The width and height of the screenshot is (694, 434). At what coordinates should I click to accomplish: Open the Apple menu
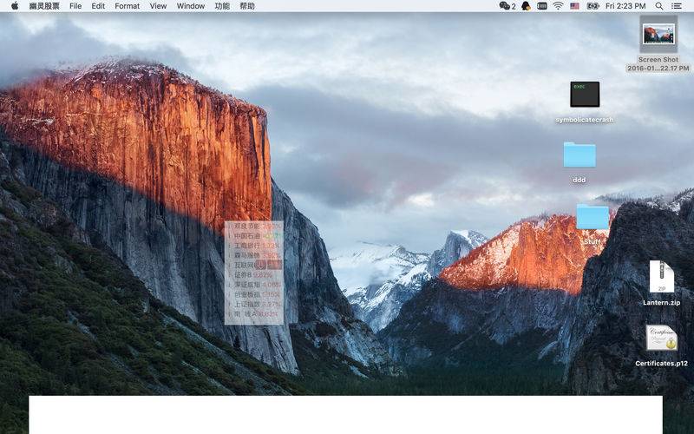click(x=14, y=6)
